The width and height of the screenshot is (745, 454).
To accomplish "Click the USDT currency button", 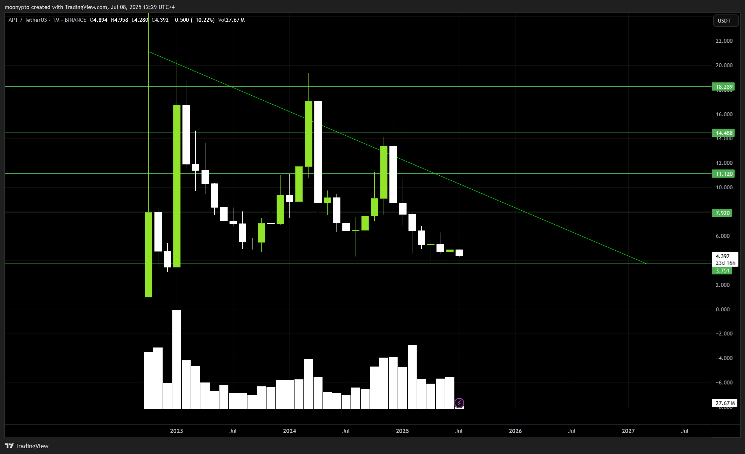I will [726, 21].
